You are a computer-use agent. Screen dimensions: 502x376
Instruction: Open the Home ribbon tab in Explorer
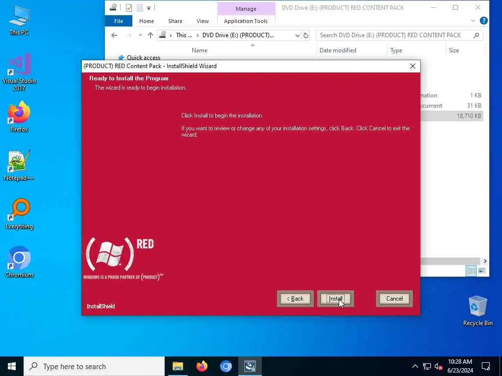click(146, 21)
